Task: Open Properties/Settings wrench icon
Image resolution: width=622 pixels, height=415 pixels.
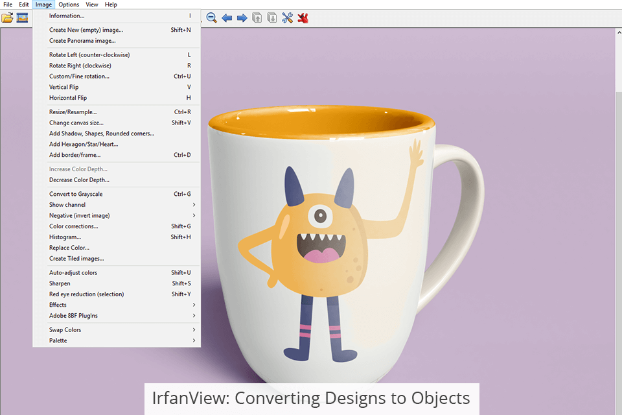Action: coord(288,18)
